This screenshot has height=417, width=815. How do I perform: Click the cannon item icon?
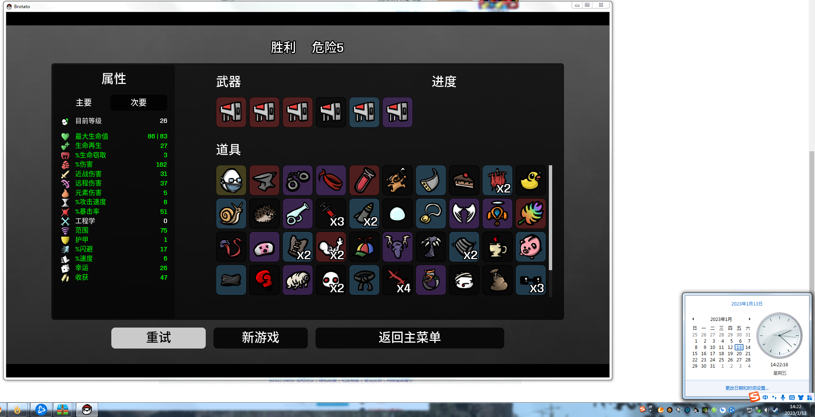point(297,213)
